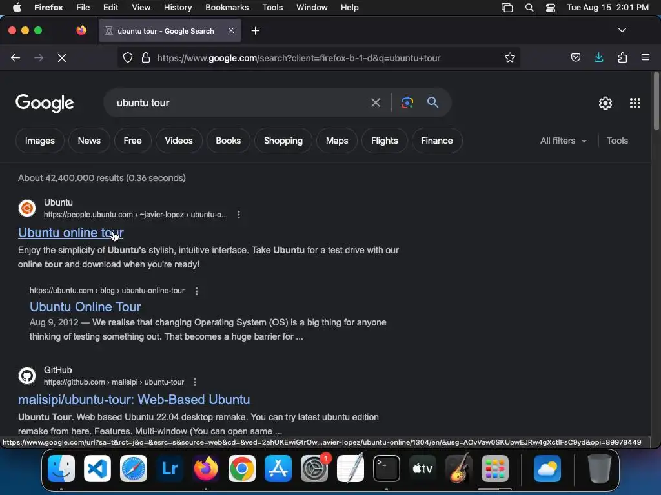Open malisipi/ubuntu-tour GitHub result
Image resolution: width=661 pixels, height=495 pixels.
pos(134,400)
